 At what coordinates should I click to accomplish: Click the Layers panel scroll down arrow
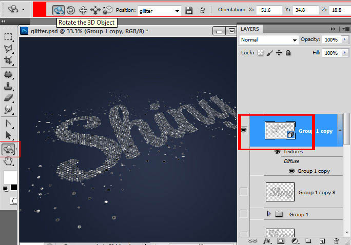click(x=347, y=233)
